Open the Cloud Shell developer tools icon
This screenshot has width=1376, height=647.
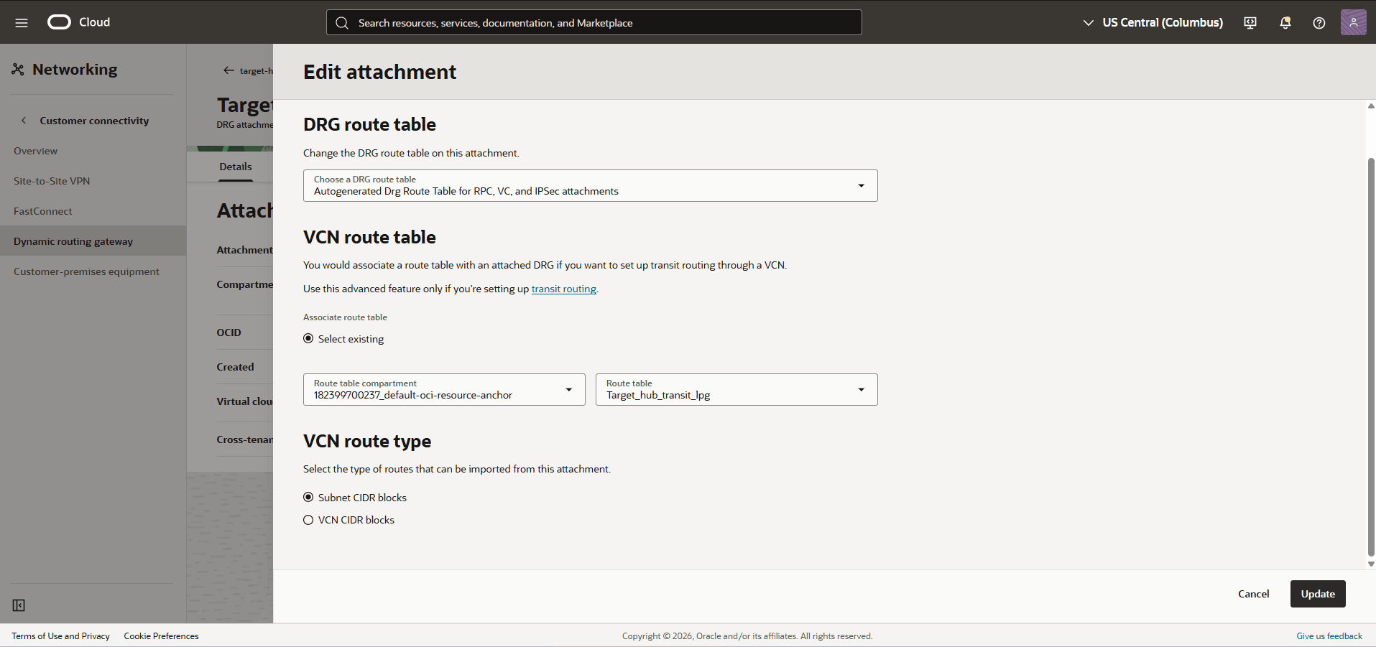click(1250, 22)
